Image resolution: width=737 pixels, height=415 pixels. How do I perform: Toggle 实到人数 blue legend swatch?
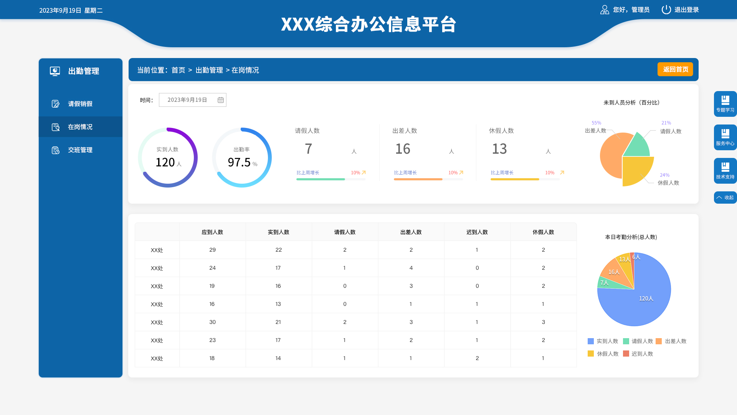click(x=591, y=341)
